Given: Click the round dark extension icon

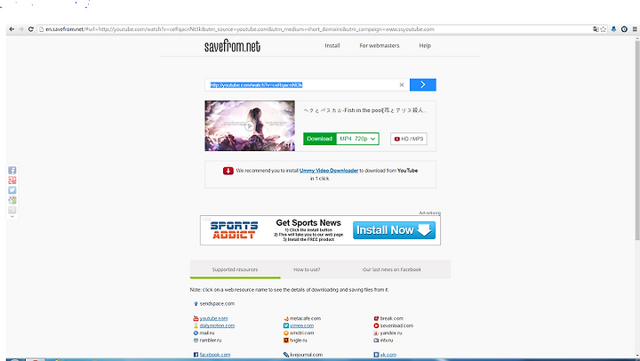Looking at the screenshot, I should (624, 29).
